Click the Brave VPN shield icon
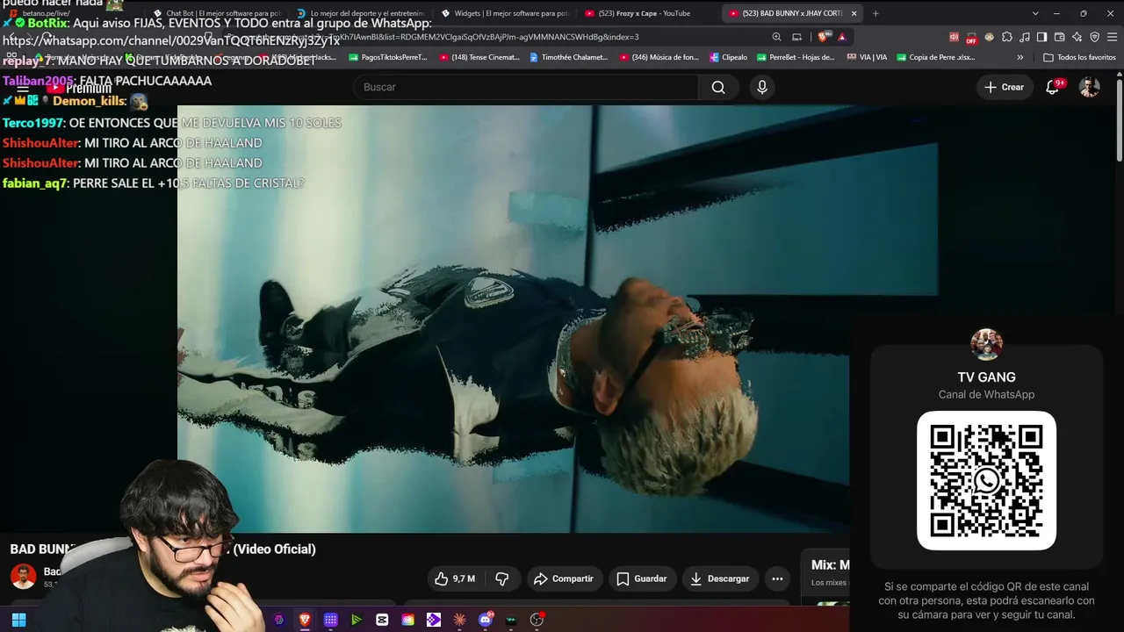This screenshot has width=1124, height=632. pyautogui.click(x=1094, y=37)
